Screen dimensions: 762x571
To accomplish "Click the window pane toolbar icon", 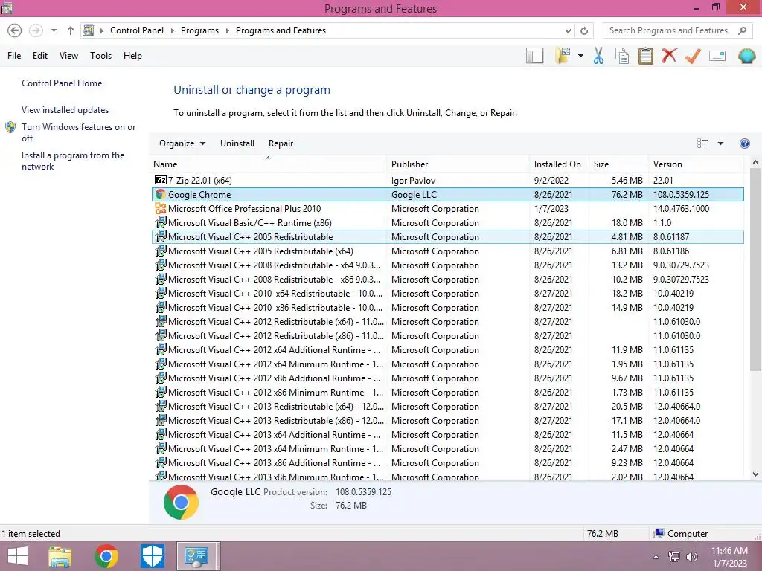I will (x=717, y=56).
